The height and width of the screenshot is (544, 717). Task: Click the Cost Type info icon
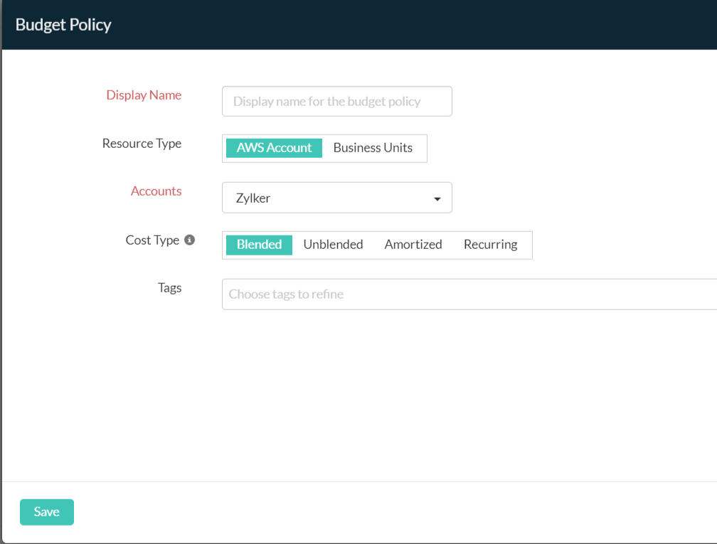(190, 240)
